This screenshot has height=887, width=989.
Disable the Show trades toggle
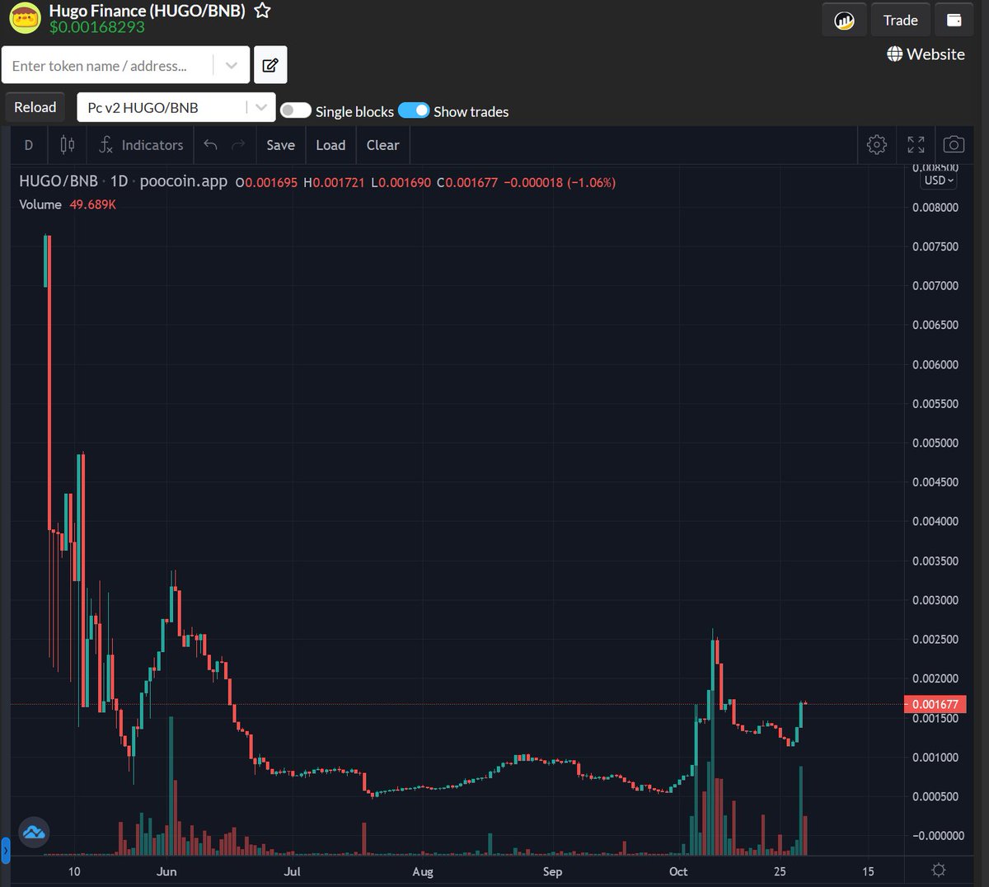coord(415,110)
